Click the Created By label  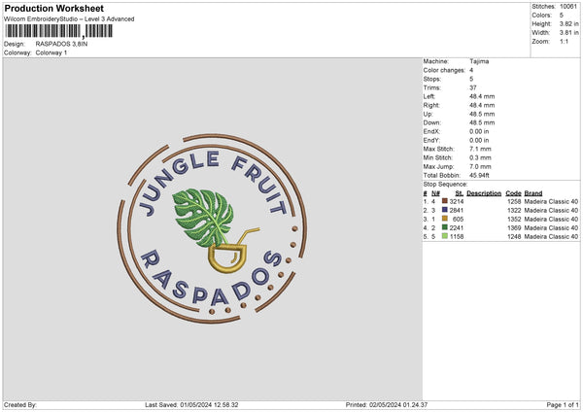20,405
